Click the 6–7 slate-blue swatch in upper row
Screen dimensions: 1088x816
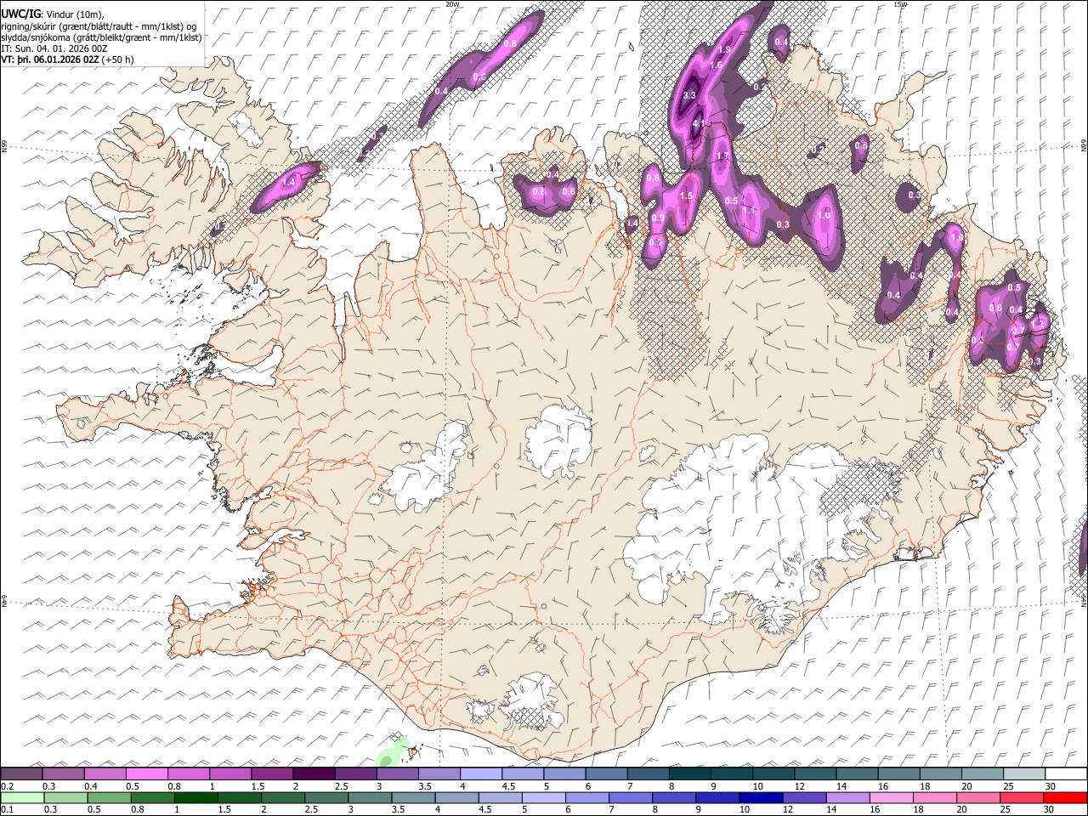(x=605, y=773)
